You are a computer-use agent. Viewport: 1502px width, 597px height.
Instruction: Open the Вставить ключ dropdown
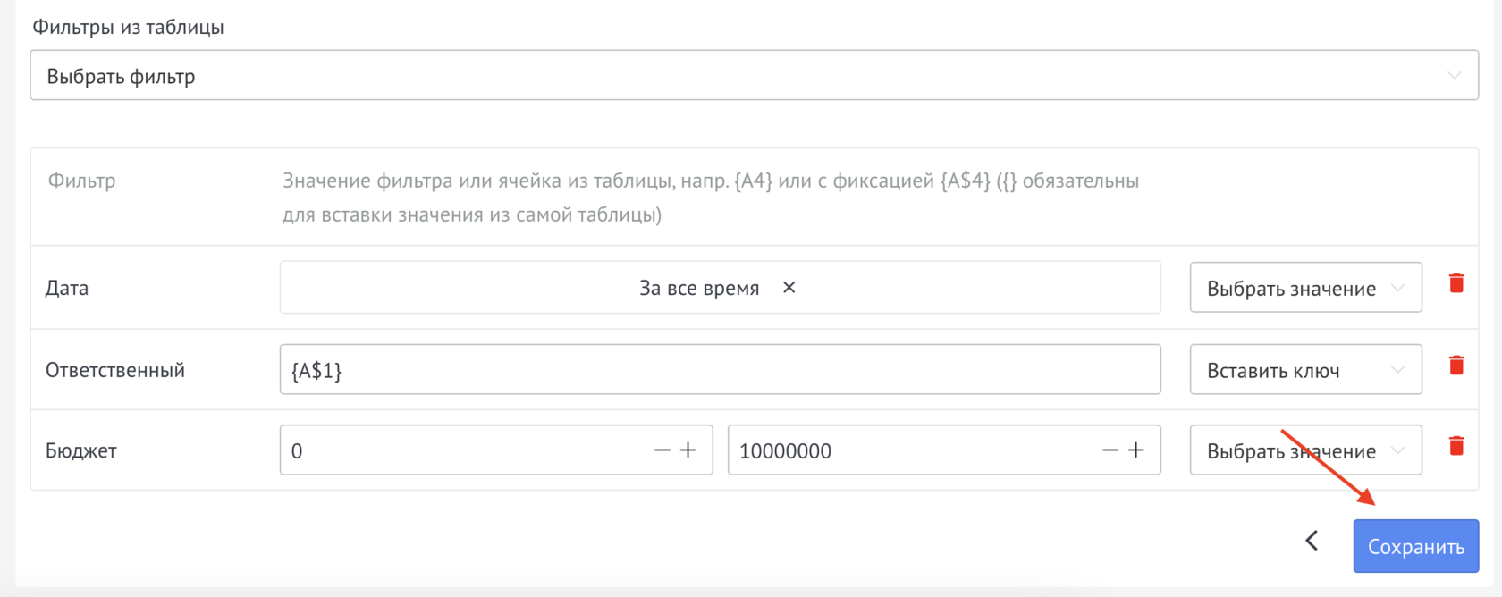[x=1304, y=369]
